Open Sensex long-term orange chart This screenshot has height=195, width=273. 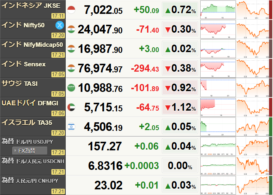pyautogui.click(x=253, y=68)
